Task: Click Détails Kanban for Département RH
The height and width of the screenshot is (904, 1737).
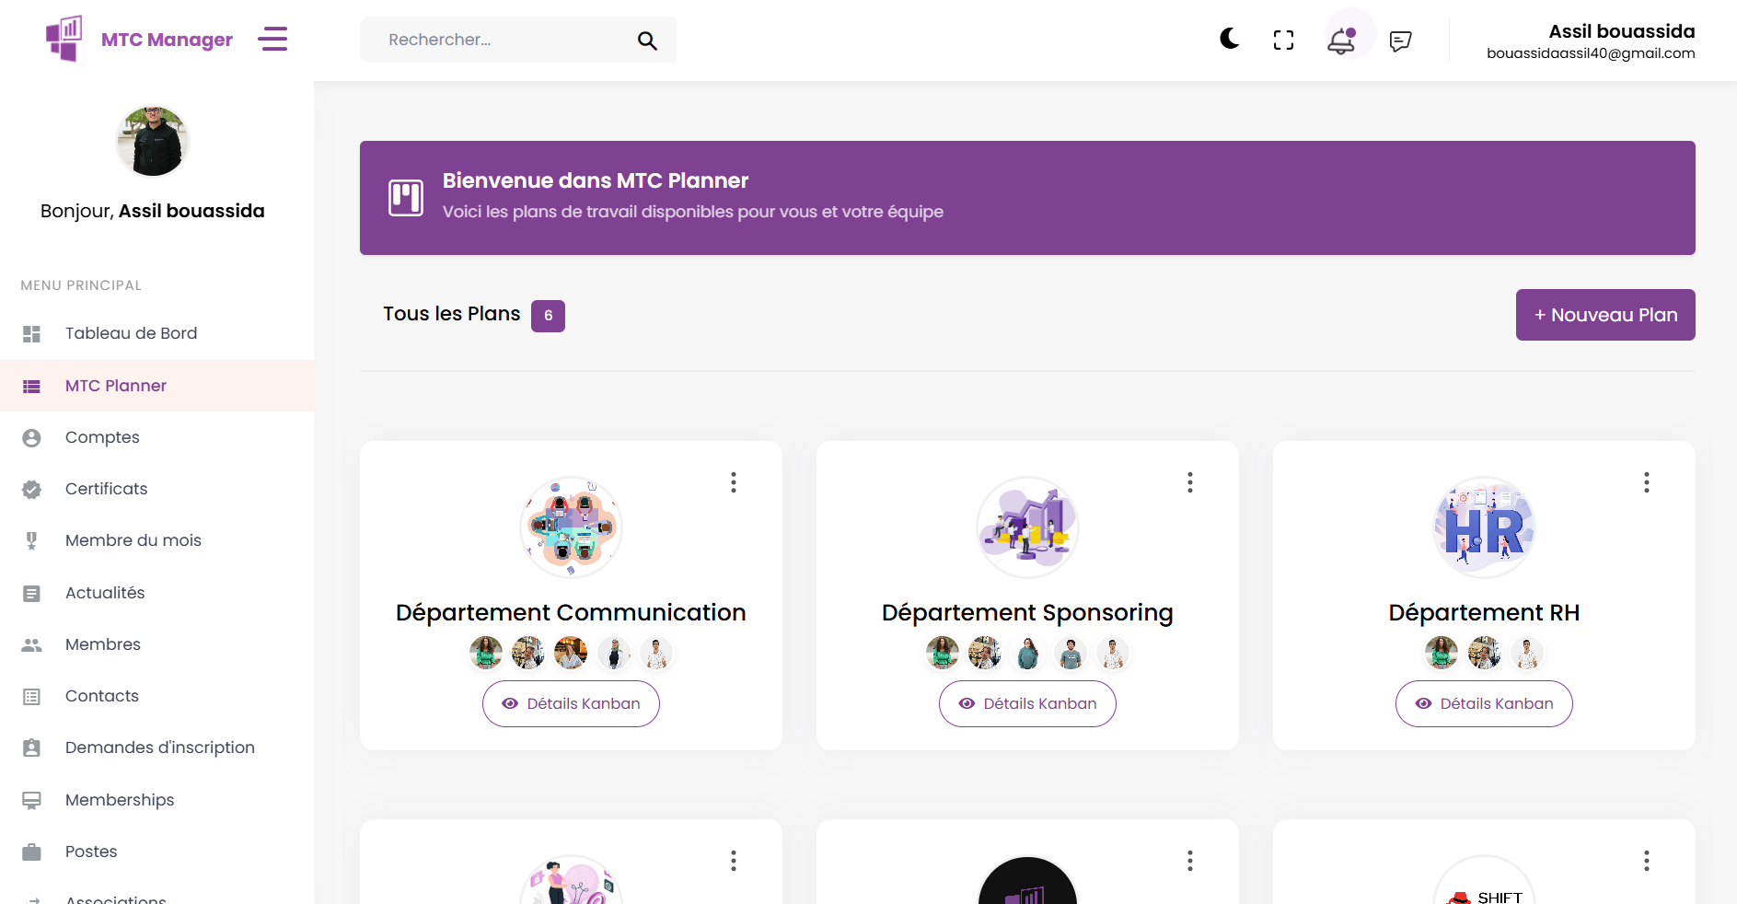Action: (1484, 703)
